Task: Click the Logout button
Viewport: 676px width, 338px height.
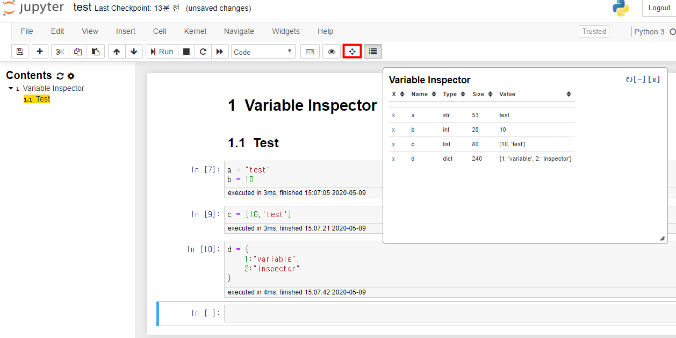Action: click(x=659, y=8)
